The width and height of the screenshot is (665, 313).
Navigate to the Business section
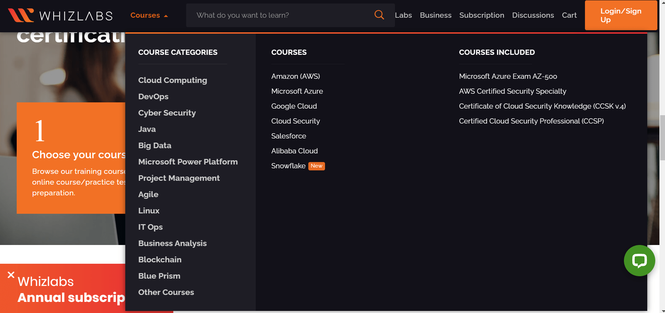click(x=436, y=15)
